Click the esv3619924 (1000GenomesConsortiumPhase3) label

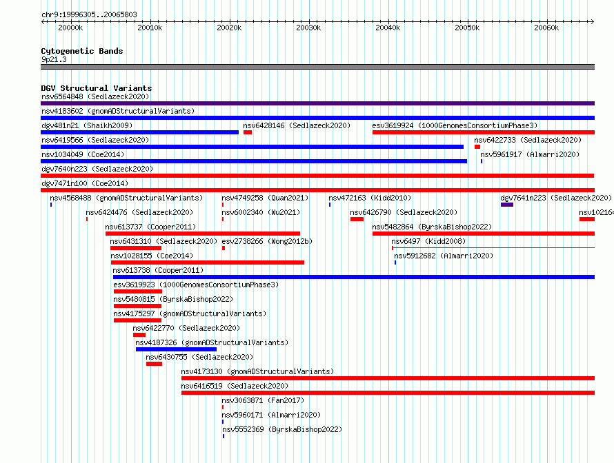(455, 125)
